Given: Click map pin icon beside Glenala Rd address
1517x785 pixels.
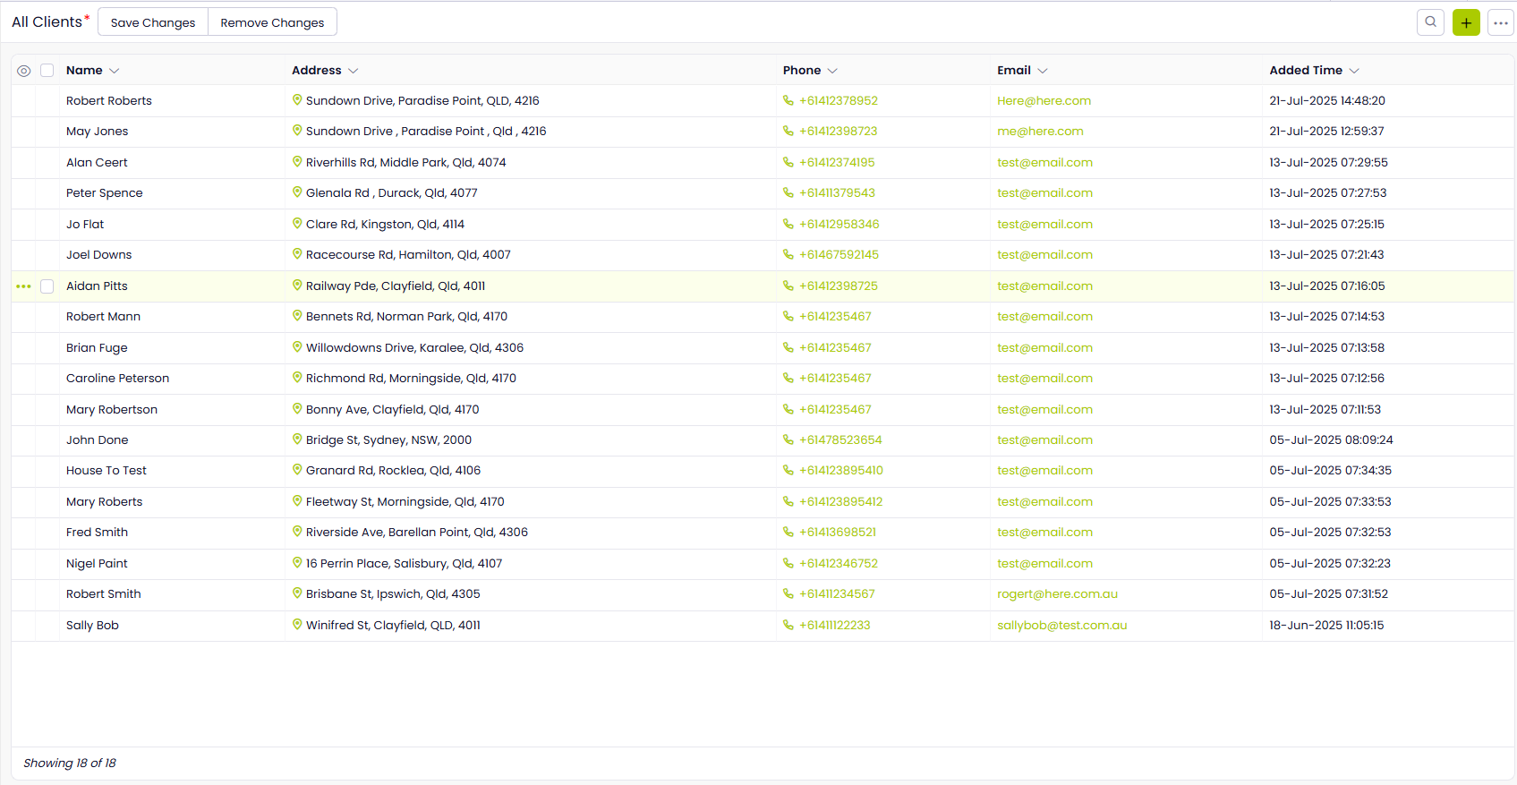Looking at the screenshot, I should tap(297, 192).
